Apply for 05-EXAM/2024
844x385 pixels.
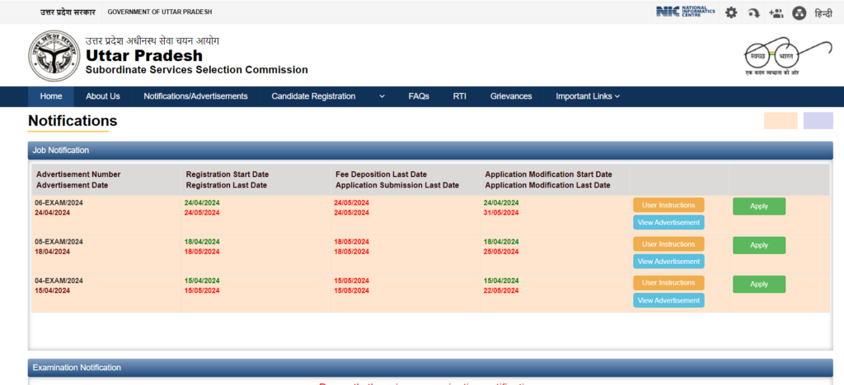coord(759,245)
